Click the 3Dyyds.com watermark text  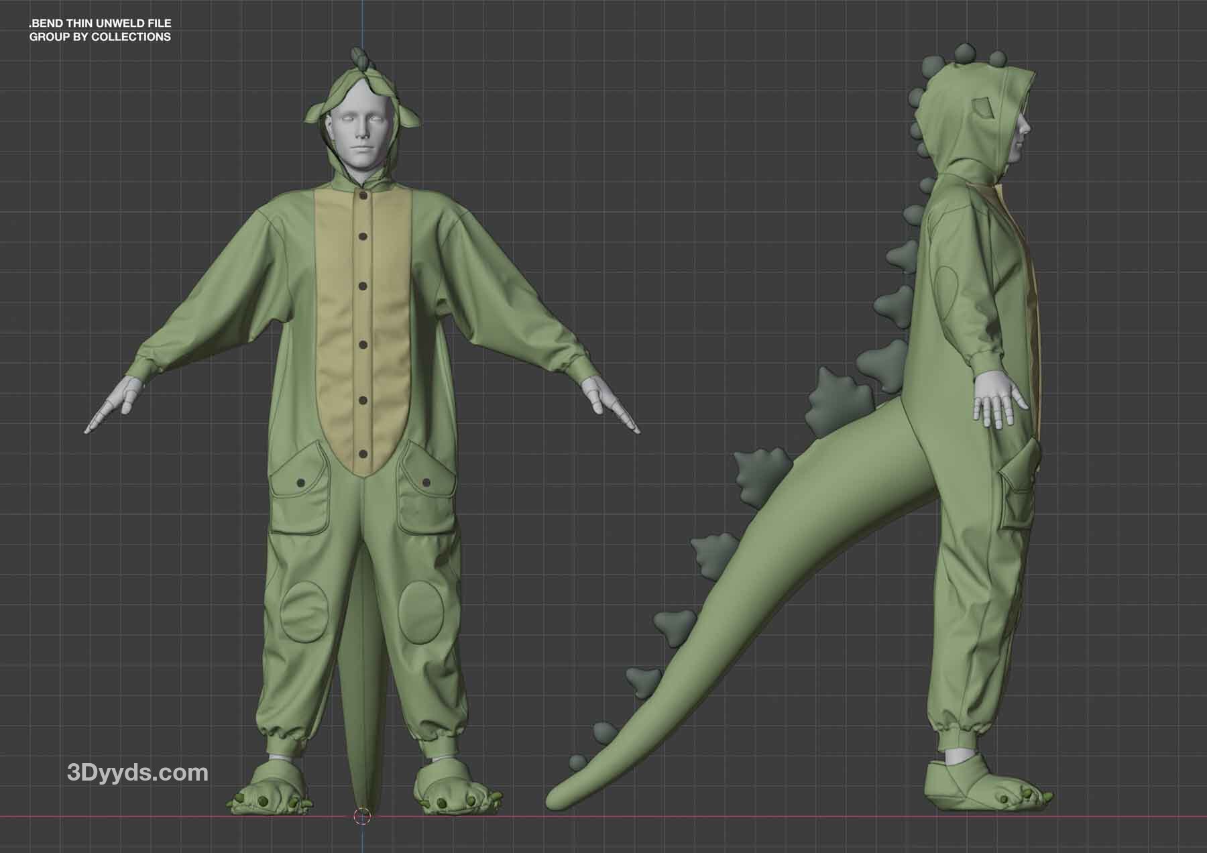click(138, 773)
